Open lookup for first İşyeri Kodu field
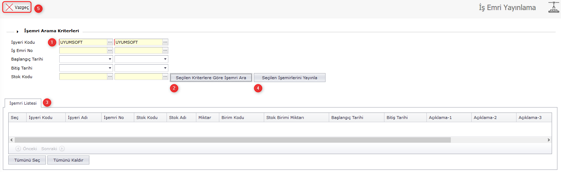This screenshot has height=172, width=561. [x=110, y=42]
